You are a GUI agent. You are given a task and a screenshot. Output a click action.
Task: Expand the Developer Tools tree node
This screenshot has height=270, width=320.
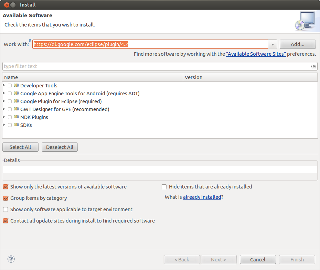[4, 85]
